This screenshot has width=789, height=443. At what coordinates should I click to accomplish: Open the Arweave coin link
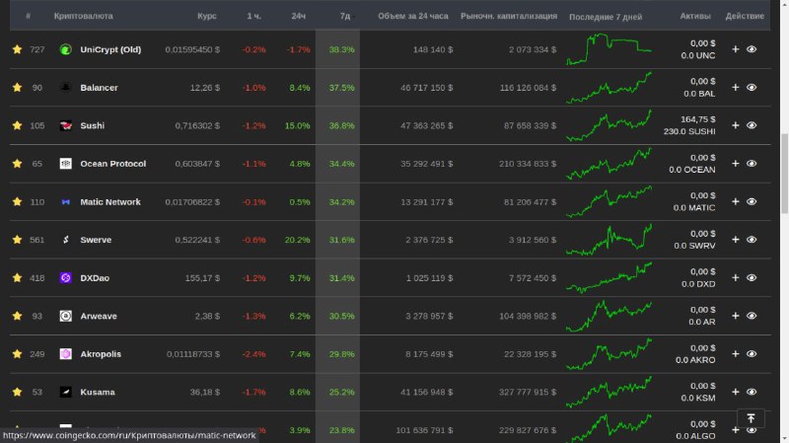99,316
